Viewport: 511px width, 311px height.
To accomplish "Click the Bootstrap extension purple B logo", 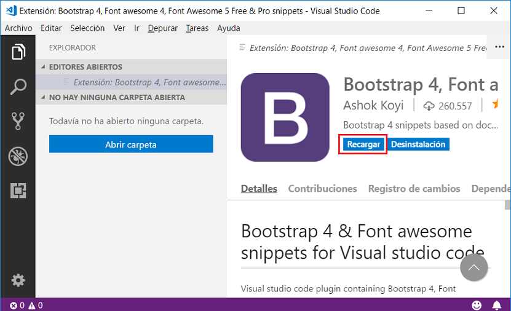I will [x=285, y=117].
